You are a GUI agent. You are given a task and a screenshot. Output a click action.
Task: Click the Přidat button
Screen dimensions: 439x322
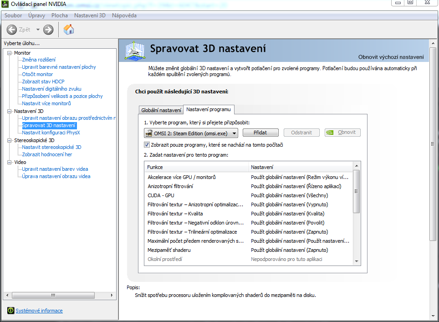click(260, 133)
